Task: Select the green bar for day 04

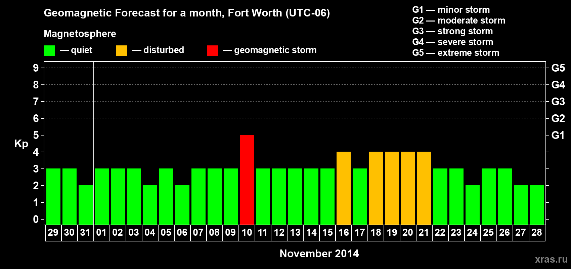Action: (150, 205)
